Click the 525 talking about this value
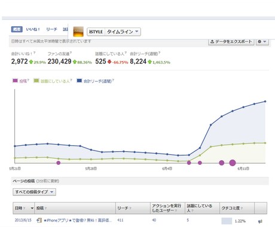Image resolution: width=275 pixels, height=227 pixels. (100, 62)
